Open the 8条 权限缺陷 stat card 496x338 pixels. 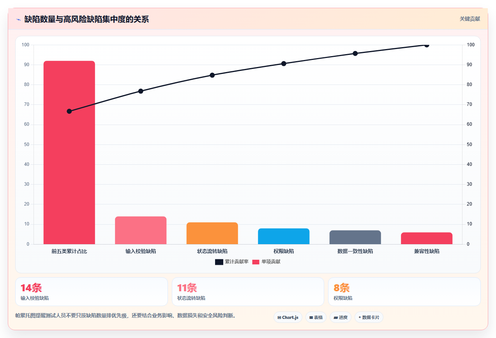pos(404,292)
